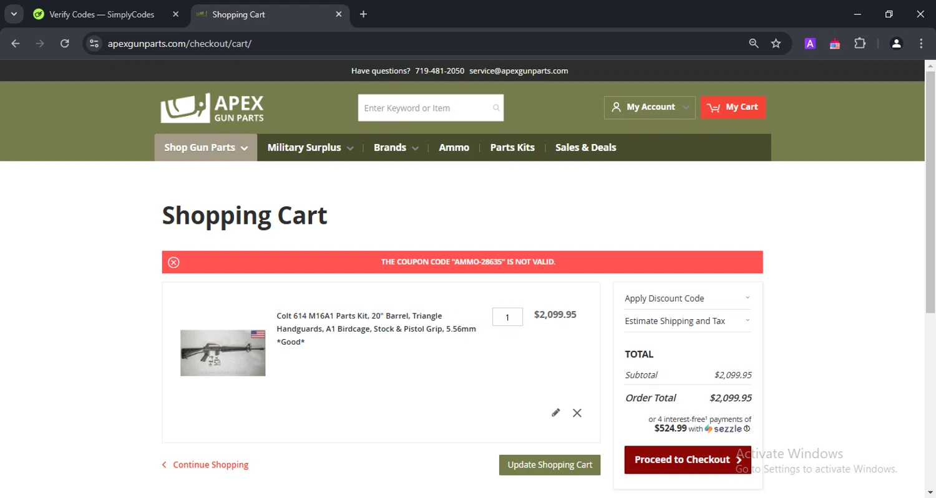Click the $2,099.95 item price
The height and width of the screenshot is (498, 936).
point(555,315)
